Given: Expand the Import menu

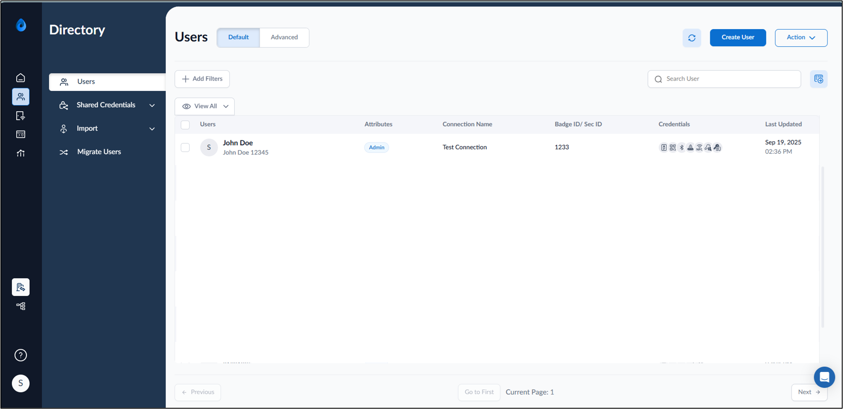Looking at the screenshot, I should click(107, 129).
